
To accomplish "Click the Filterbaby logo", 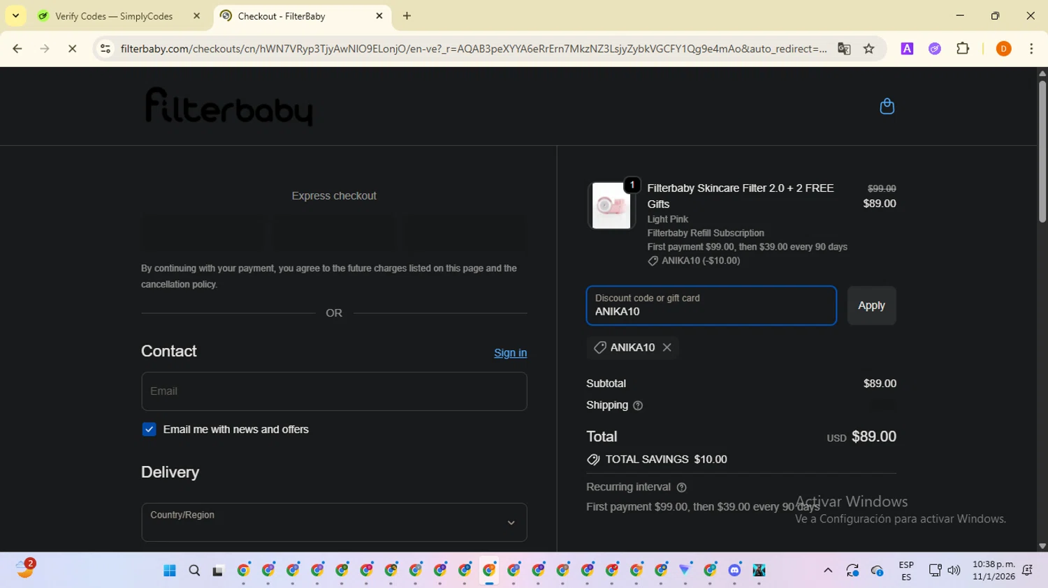I will pos(228,107).
